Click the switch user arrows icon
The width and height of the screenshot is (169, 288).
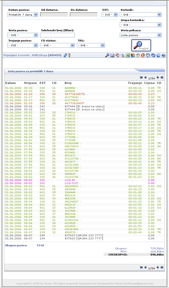coord(65,55)
